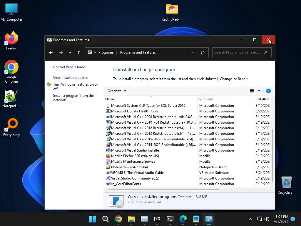Image resolution: width=301 pixels, height=226 pixels.
Task: Focus the Search Programs and Features field
Action: click(x=242, y=52)
